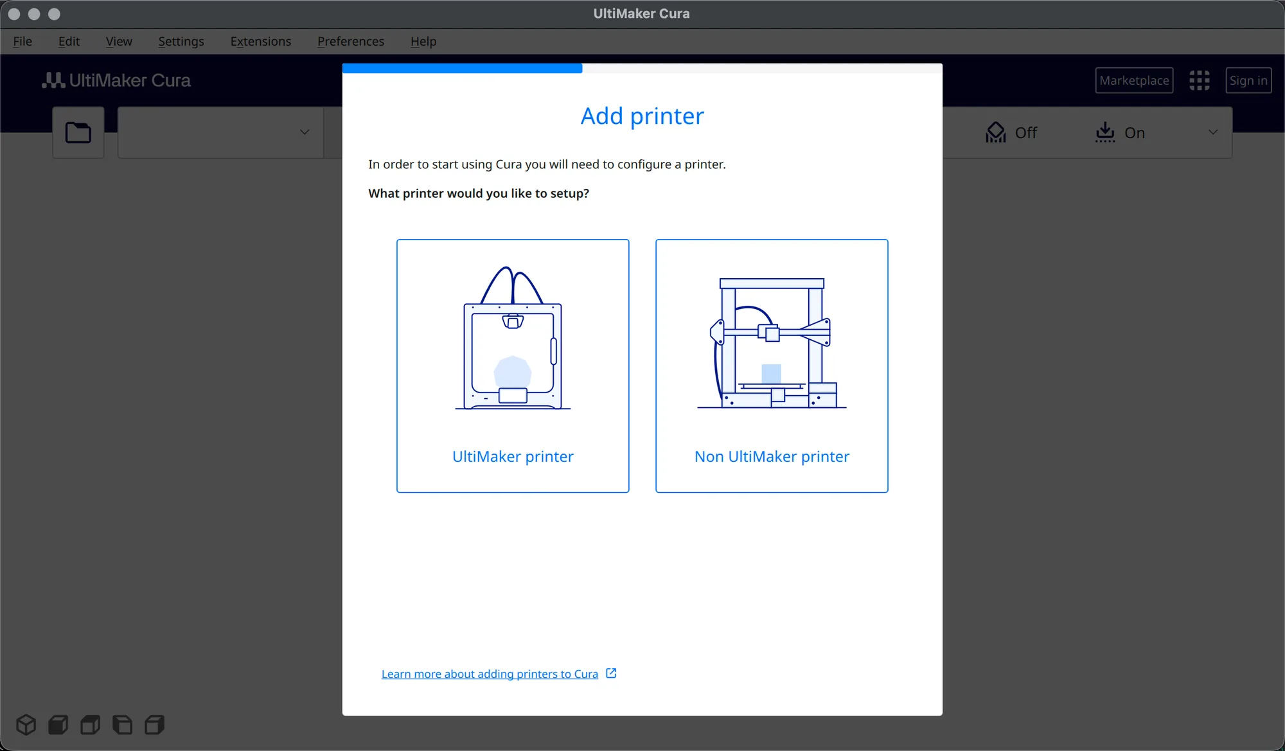Image resolution: width=1285 pixels, height=751 pixels.
Task: Choose the UltiMaker printer label
Action: (513, 456)
